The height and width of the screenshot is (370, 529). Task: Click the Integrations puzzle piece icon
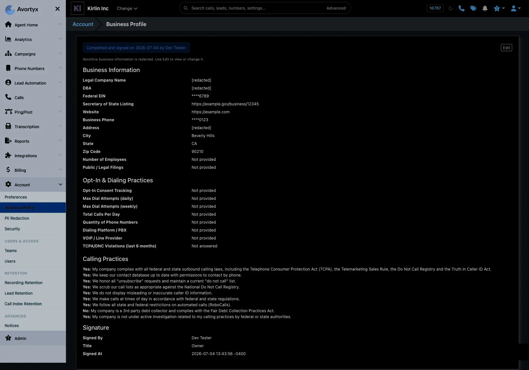pyautogui.click(x=8, y=155)
